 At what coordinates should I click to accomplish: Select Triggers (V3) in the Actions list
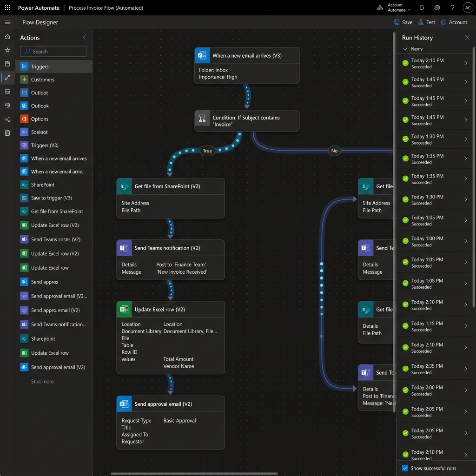click(x=54, y=145)
